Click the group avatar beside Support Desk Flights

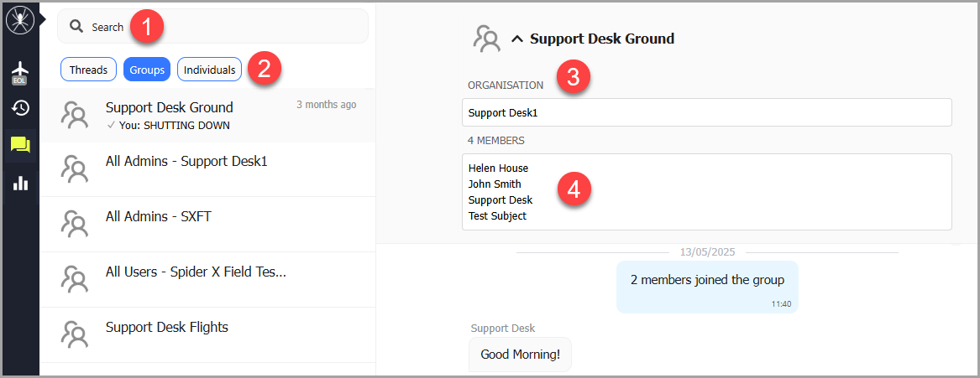coord(75,334)
